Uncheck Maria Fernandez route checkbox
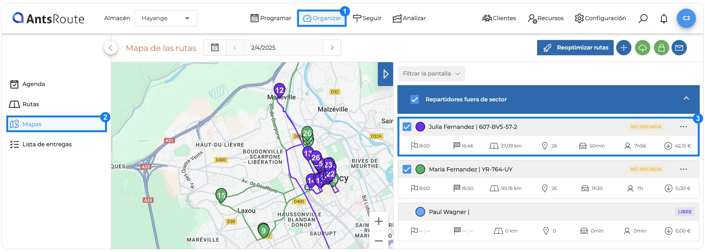 click(x=407, y=169)
